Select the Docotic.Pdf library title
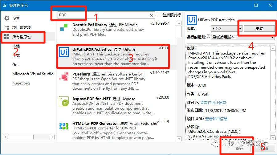 90,25
